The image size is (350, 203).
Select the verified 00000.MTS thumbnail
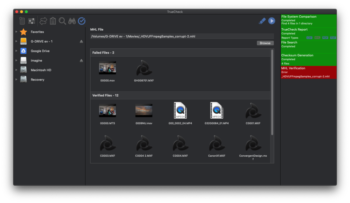[x=107, y=111]
